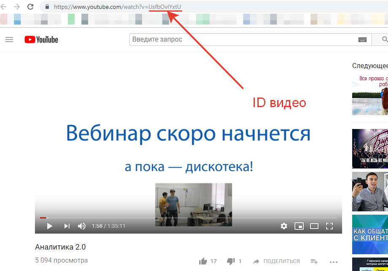
Task: Enable miniplayer mode
Action: 299,226
